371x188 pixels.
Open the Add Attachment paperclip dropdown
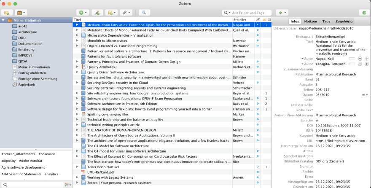[126, 13]
